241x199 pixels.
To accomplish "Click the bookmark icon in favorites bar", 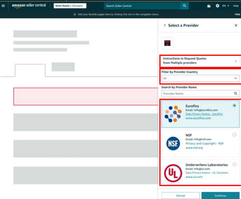I will point(75,14).
